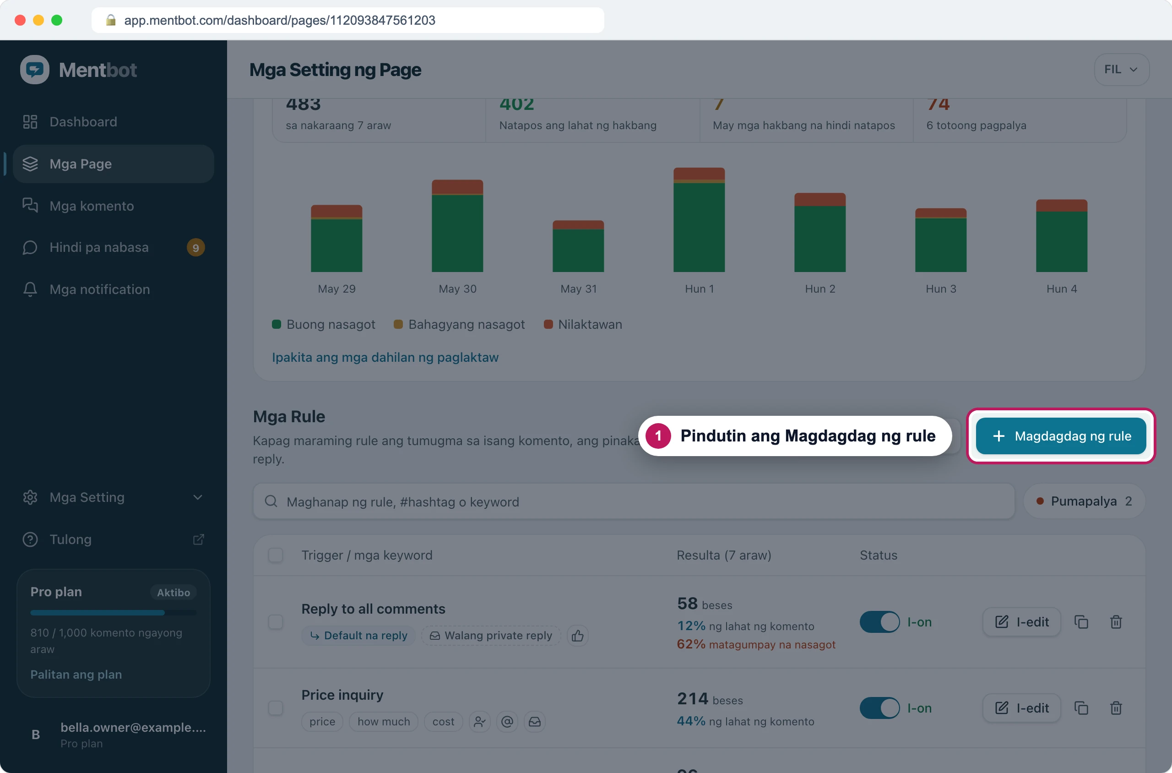Image resolution: width=1172 pixels, height=773 pixels.
Task: Click the inbox icon chip in Price inquiry
Action: (x=535, y=722)
